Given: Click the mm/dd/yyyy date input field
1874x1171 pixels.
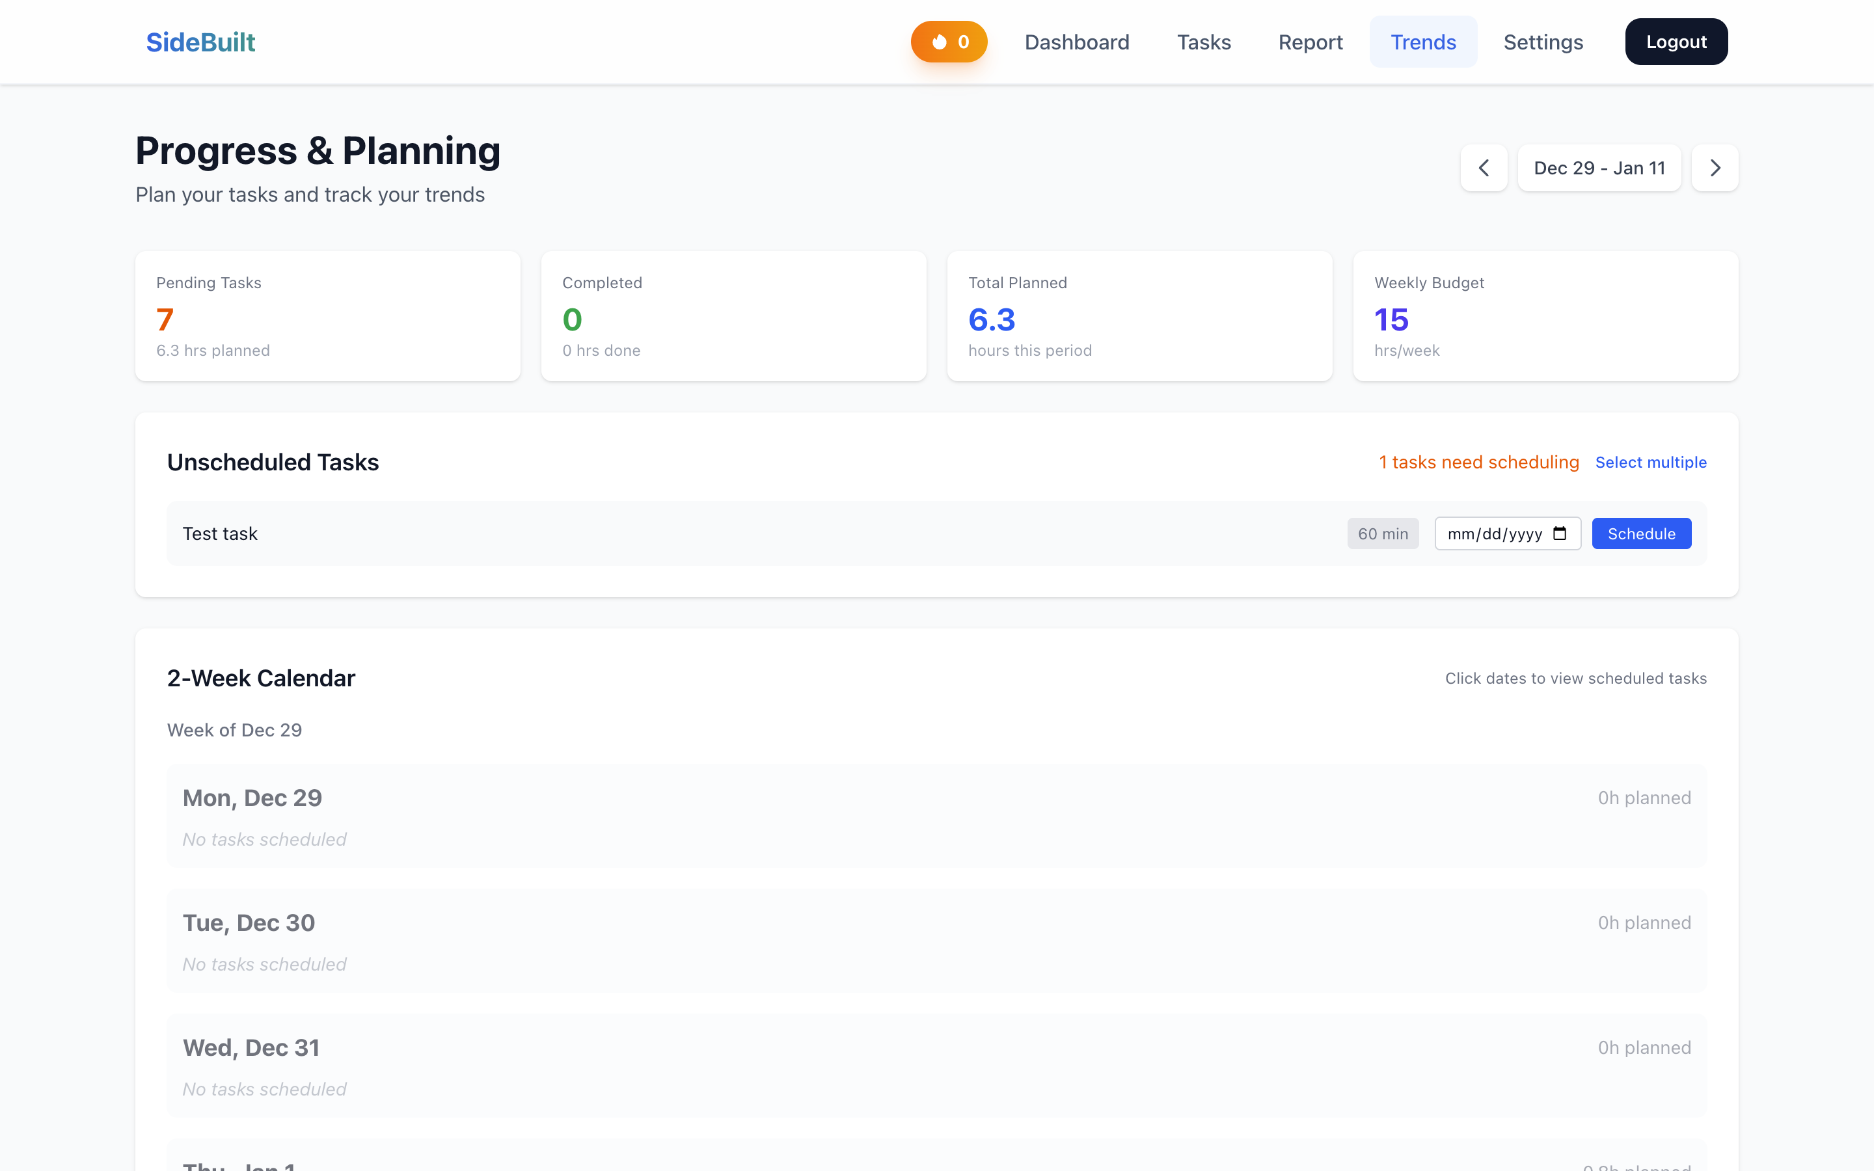Looking at the screenshot, I should [x=1495, y=533].
